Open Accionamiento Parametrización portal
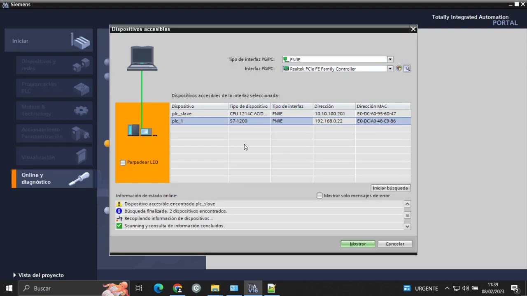The width and height of the screenshot is (527, 296). pyautogui.click(x=54, y=133)
